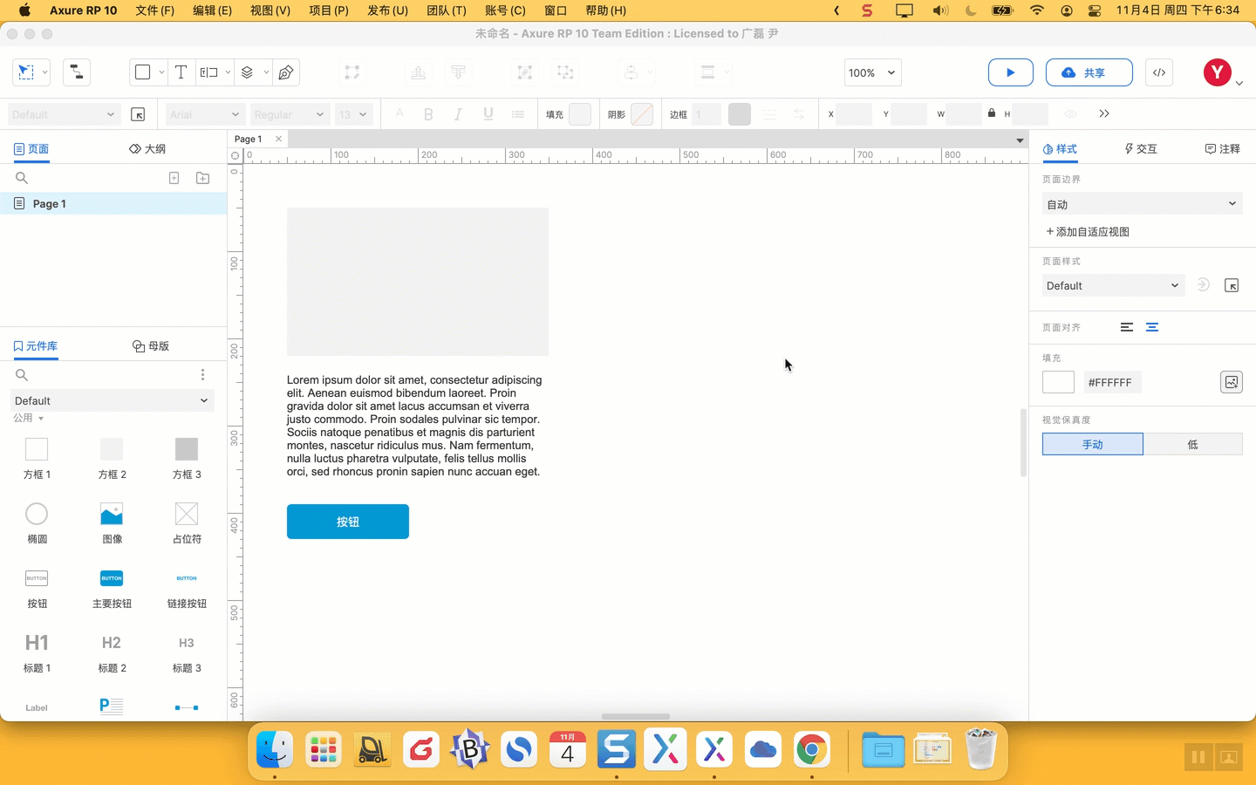The height and width of the screenshot is (785, 1256).
Task: Open the Y account avatar
Action: tap(1218, 72)
